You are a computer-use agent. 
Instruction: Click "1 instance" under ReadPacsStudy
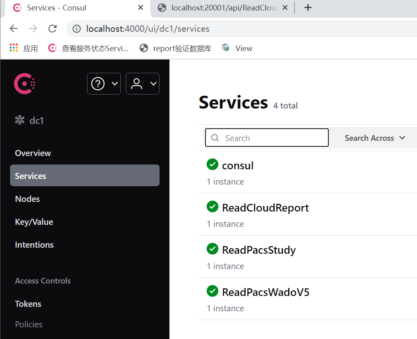point(225,266)
